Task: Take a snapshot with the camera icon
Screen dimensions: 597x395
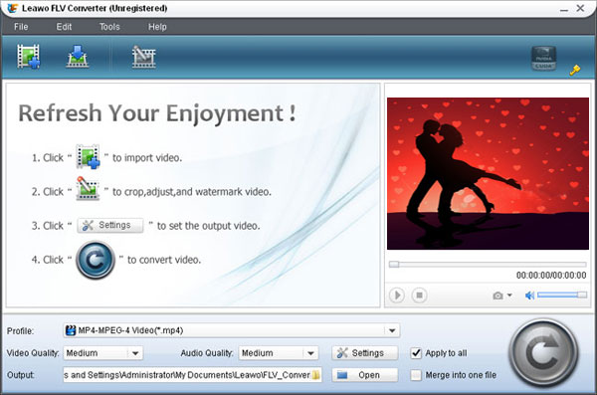Action: 497,296
